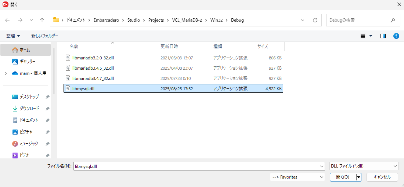The height and width of the screenshot is (187, 404).
Task: Click the pin icon beside ダウンロード
Action: click(47, 109)
